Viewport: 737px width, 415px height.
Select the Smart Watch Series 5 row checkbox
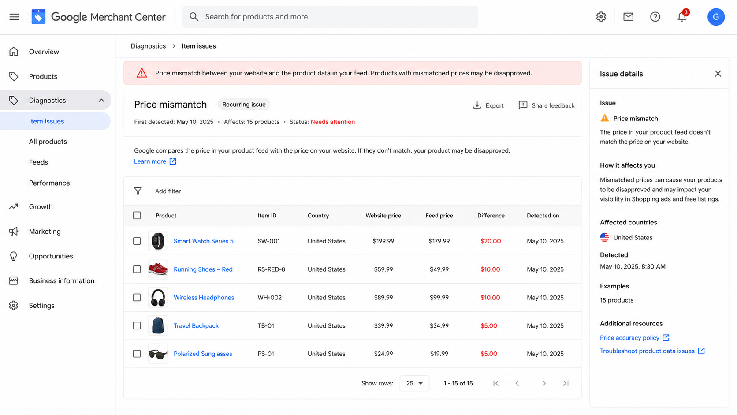137,241
